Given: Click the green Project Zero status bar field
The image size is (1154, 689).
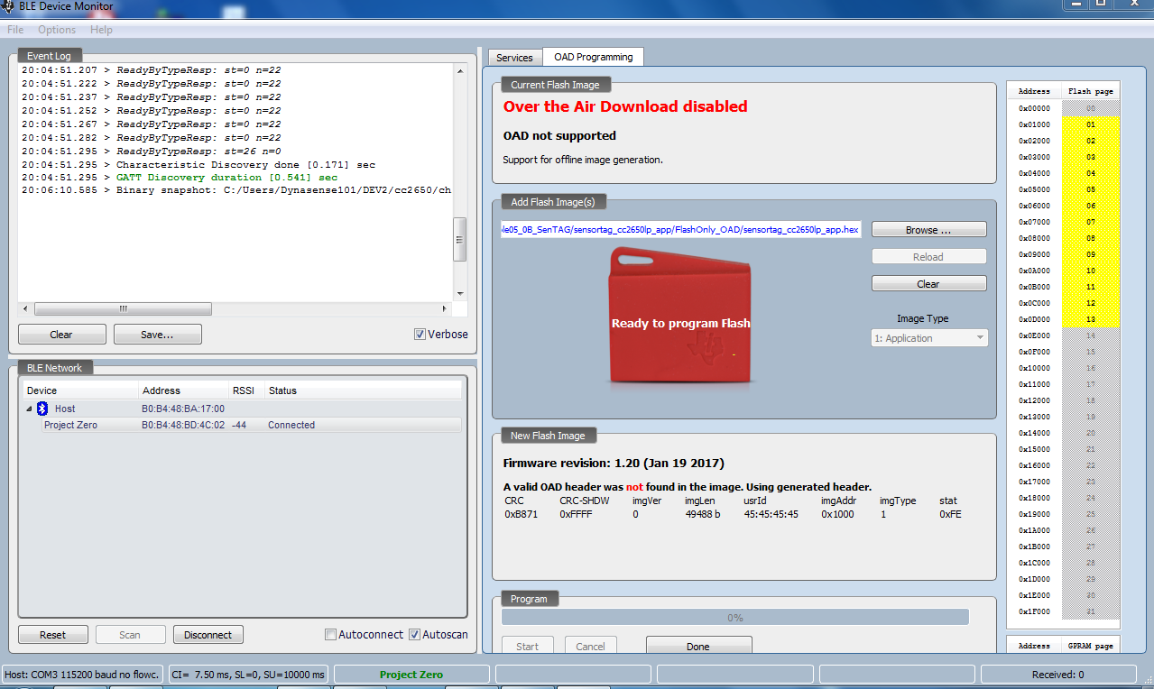Looking at the screenshot, I should click(411, 675).
